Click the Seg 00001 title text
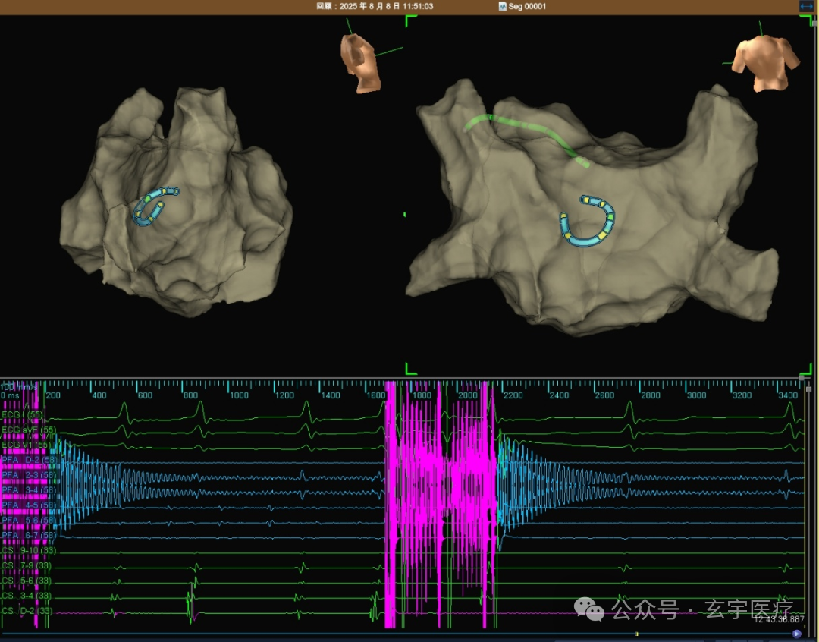This screenshot has height=642, width=819. tap(527, 6)
